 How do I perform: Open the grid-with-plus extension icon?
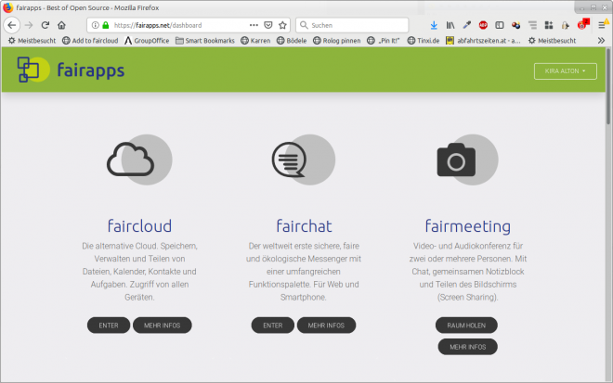pos(549,25)
